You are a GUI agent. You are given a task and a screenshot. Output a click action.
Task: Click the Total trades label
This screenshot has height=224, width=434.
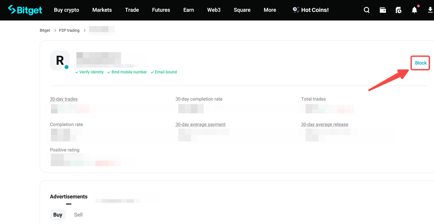click(313, 99)
